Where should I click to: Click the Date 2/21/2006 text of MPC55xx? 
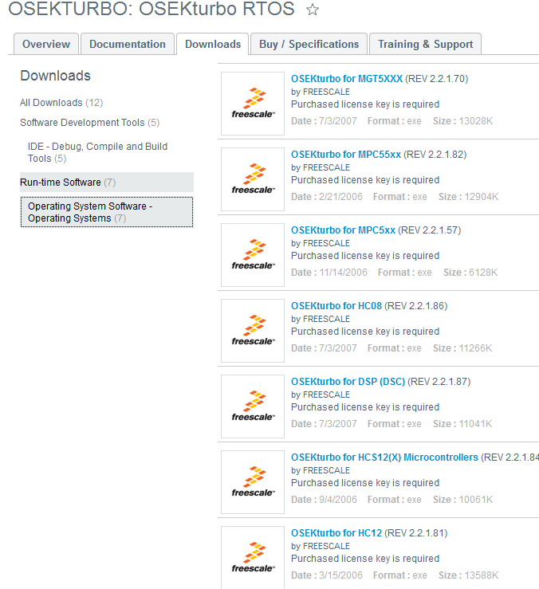point(327,196)
